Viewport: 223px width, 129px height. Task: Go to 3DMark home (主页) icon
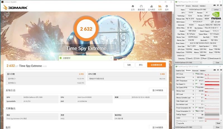pos(133,6)
